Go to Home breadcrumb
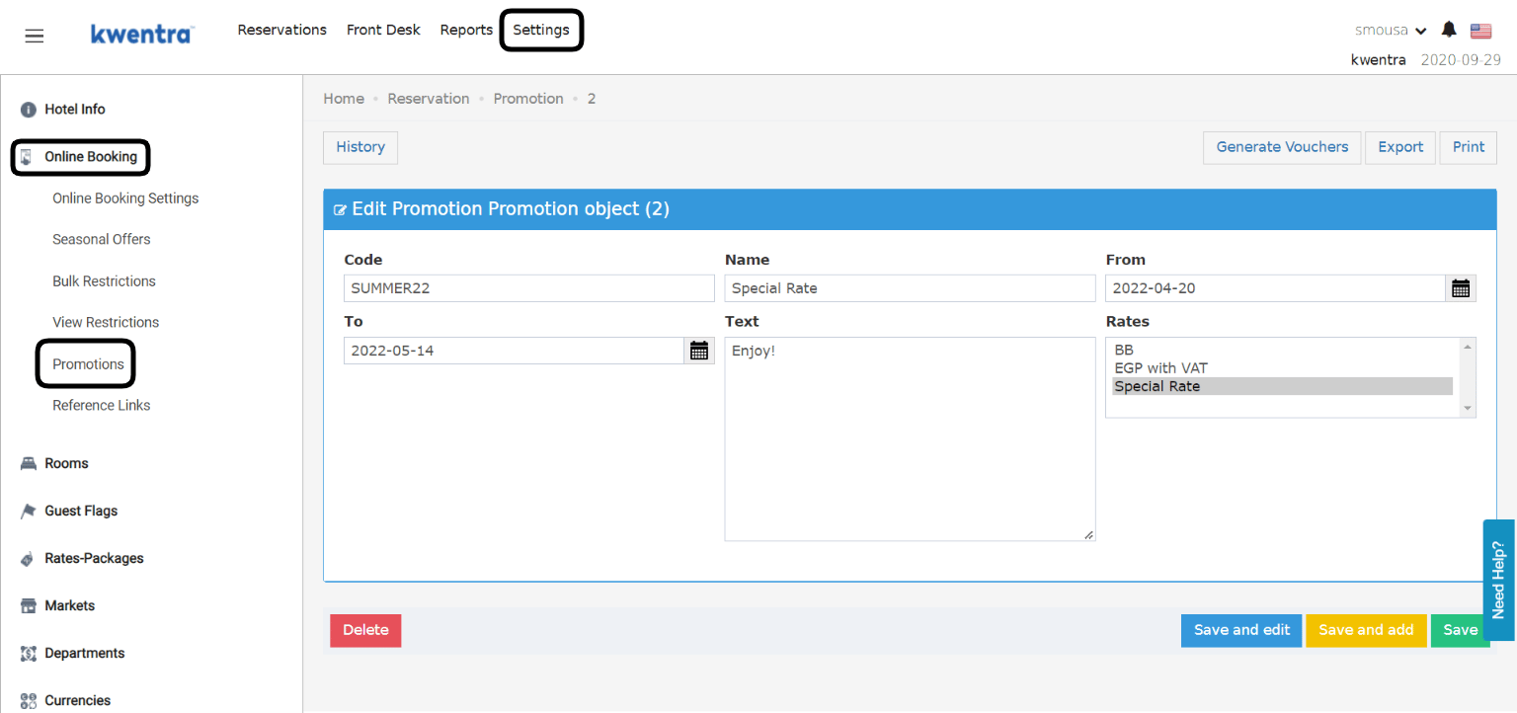 pos(344,99)
